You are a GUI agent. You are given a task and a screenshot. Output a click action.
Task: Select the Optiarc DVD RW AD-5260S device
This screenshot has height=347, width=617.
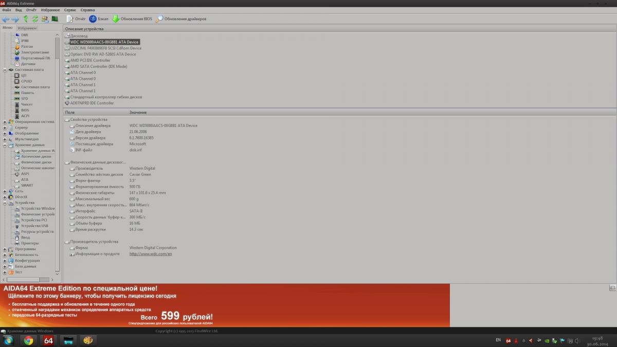point(103,54)
